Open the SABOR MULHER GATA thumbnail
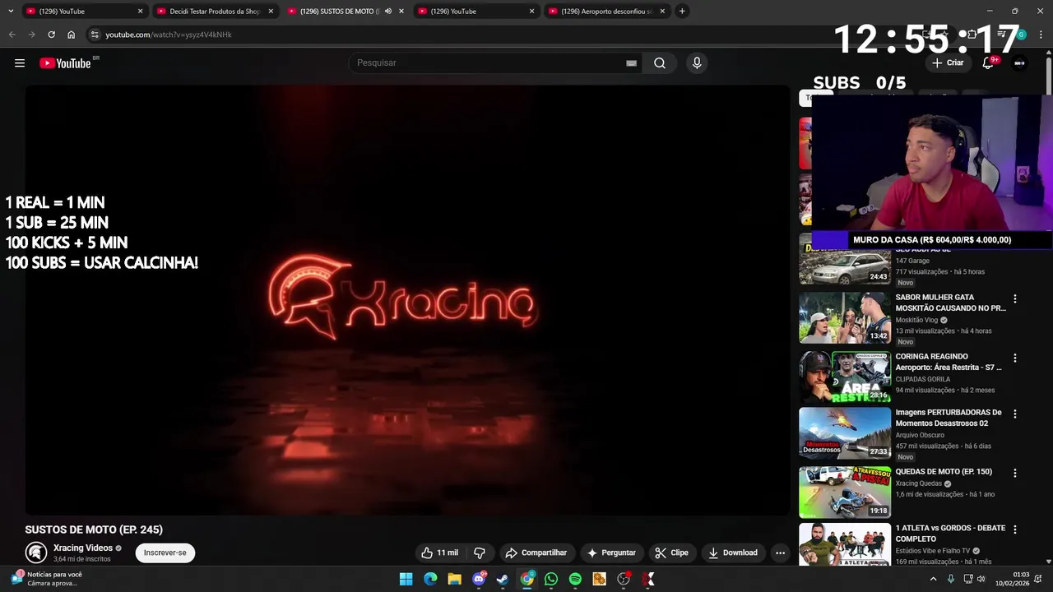Screen dimensions: 1053x592 (845, 317)
